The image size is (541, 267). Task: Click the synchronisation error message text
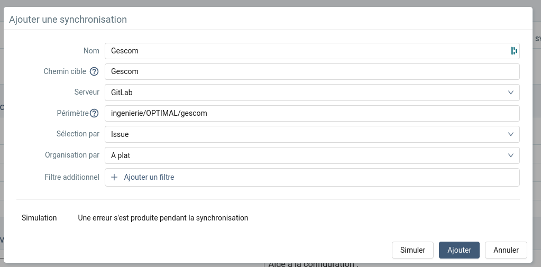point(163,218)
